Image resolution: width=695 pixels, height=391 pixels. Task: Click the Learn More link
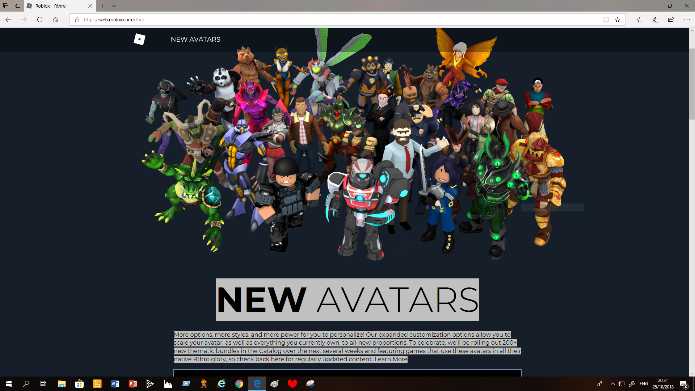coord(391,359)
